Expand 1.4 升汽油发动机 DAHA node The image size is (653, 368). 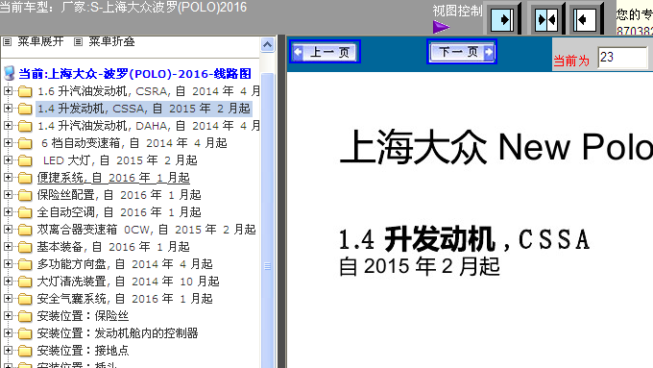pos(8,125)
